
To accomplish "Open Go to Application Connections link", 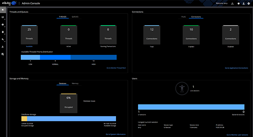I will click(x=236, y=68).
